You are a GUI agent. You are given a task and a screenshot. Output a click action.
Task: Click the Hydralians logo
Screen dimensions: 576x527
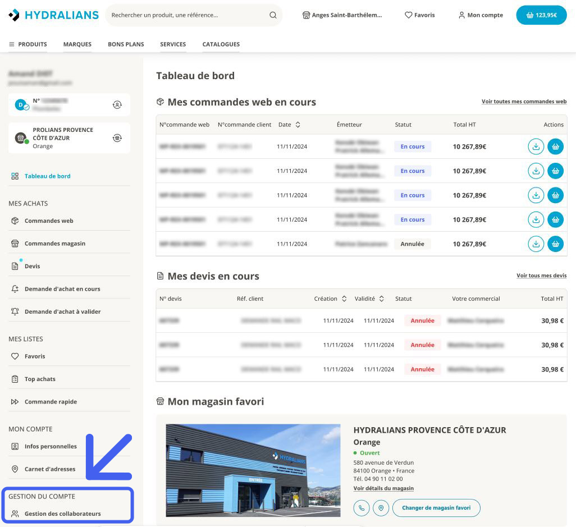coord(54,15)
